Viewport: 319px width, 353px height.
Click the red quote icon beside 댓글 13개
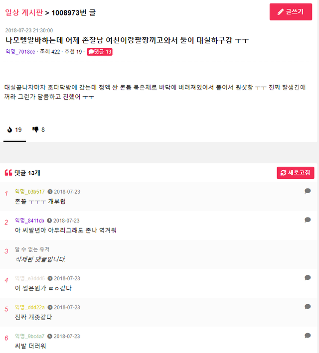click(8, 173)
